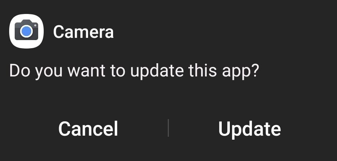Click "this app?" at end of question

point(224,71)
